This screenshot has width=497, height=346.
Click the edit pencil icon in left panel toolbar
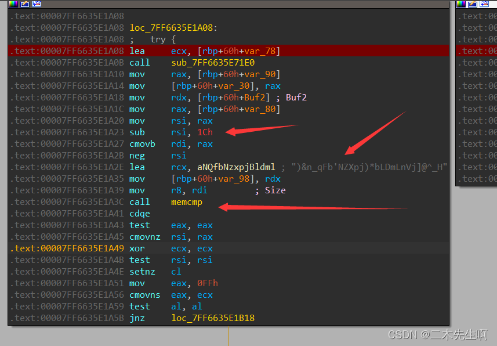click(24, 4)
